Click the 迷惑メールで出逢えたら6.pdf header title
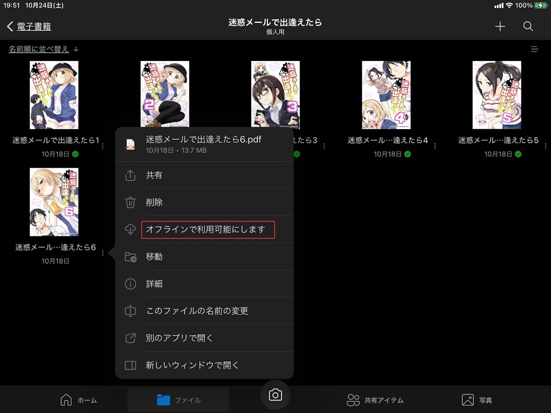Image resolution: width=551 pixels, height=413 pixels. click(204, 139)
